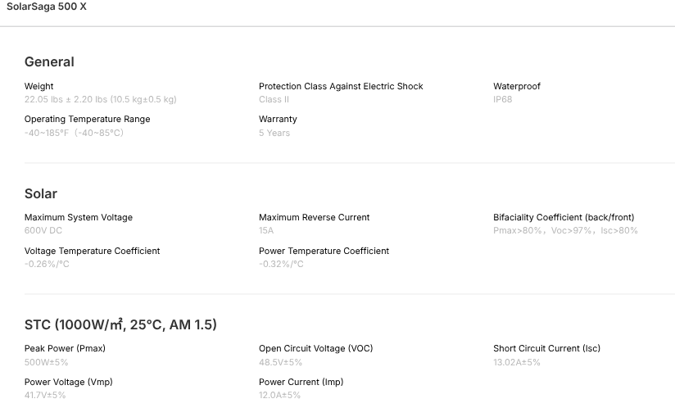Select the Warranty label
The height and width of the screenshot is (417, 675).
click(278, 119)
